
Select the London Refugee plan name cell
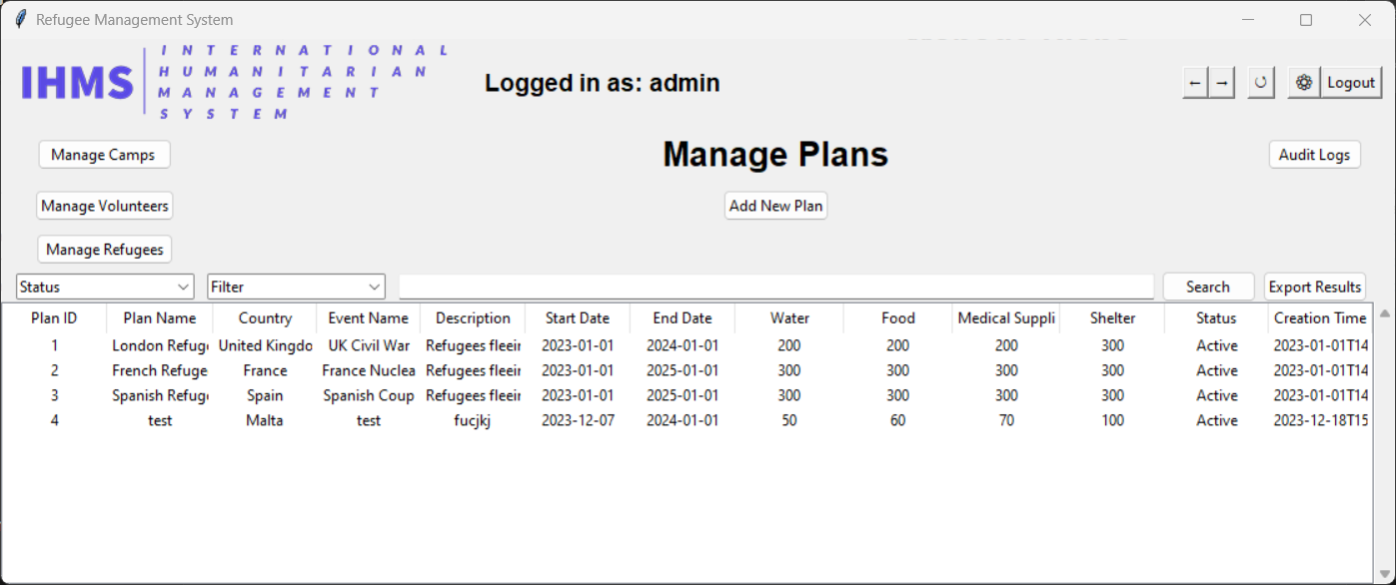pyautogui.click(x=160, y=345)
